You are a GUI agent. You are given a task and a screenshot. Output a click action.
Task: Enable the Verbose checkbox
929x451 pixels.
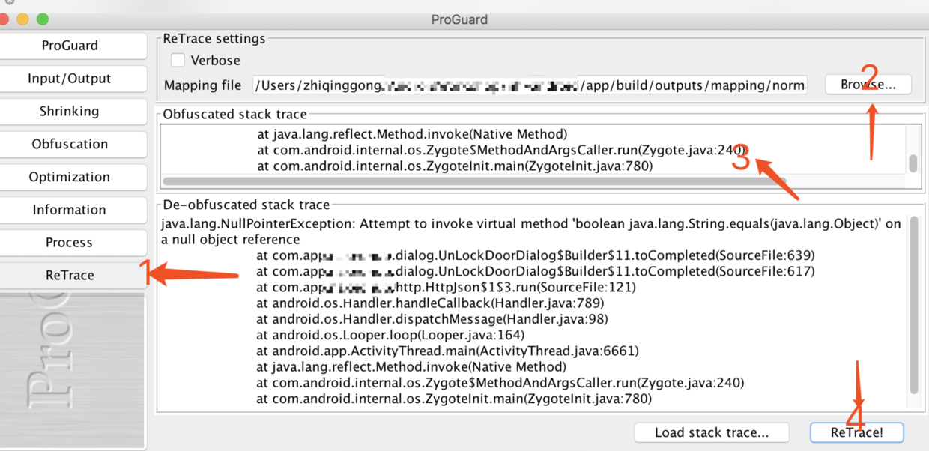[178, 61]
